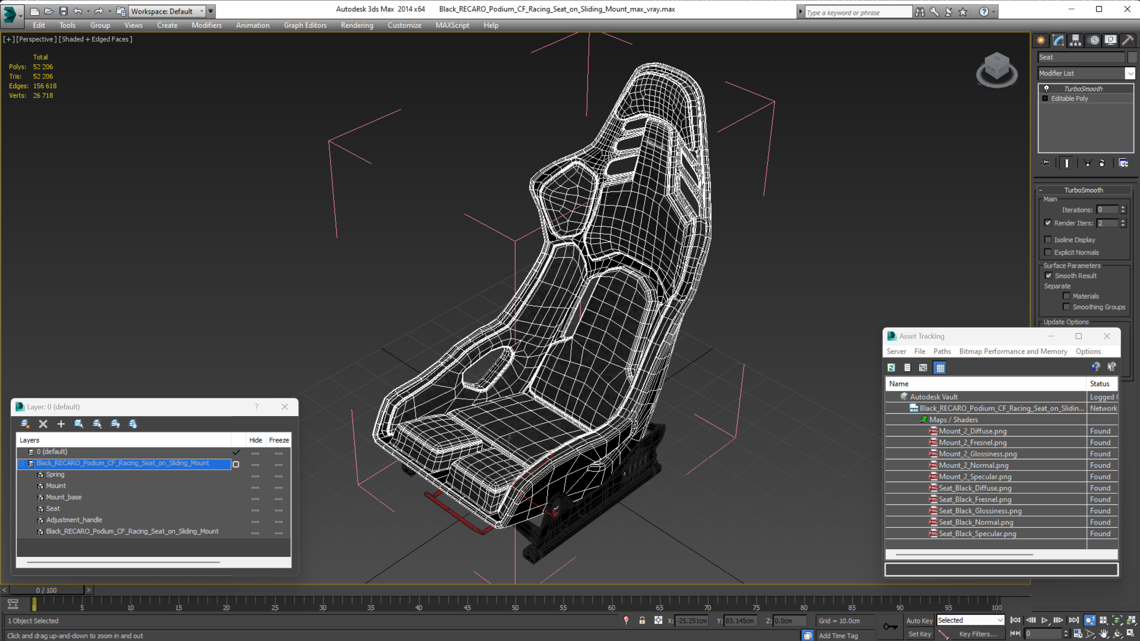Screen dimensions: 1140x641
Task: Click Remove Modifier trash icon
Action: point(1102,163)
